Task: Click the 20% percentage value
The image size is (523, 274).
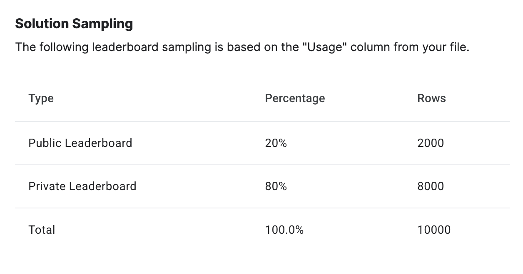Action: click(x=276, y=143)
